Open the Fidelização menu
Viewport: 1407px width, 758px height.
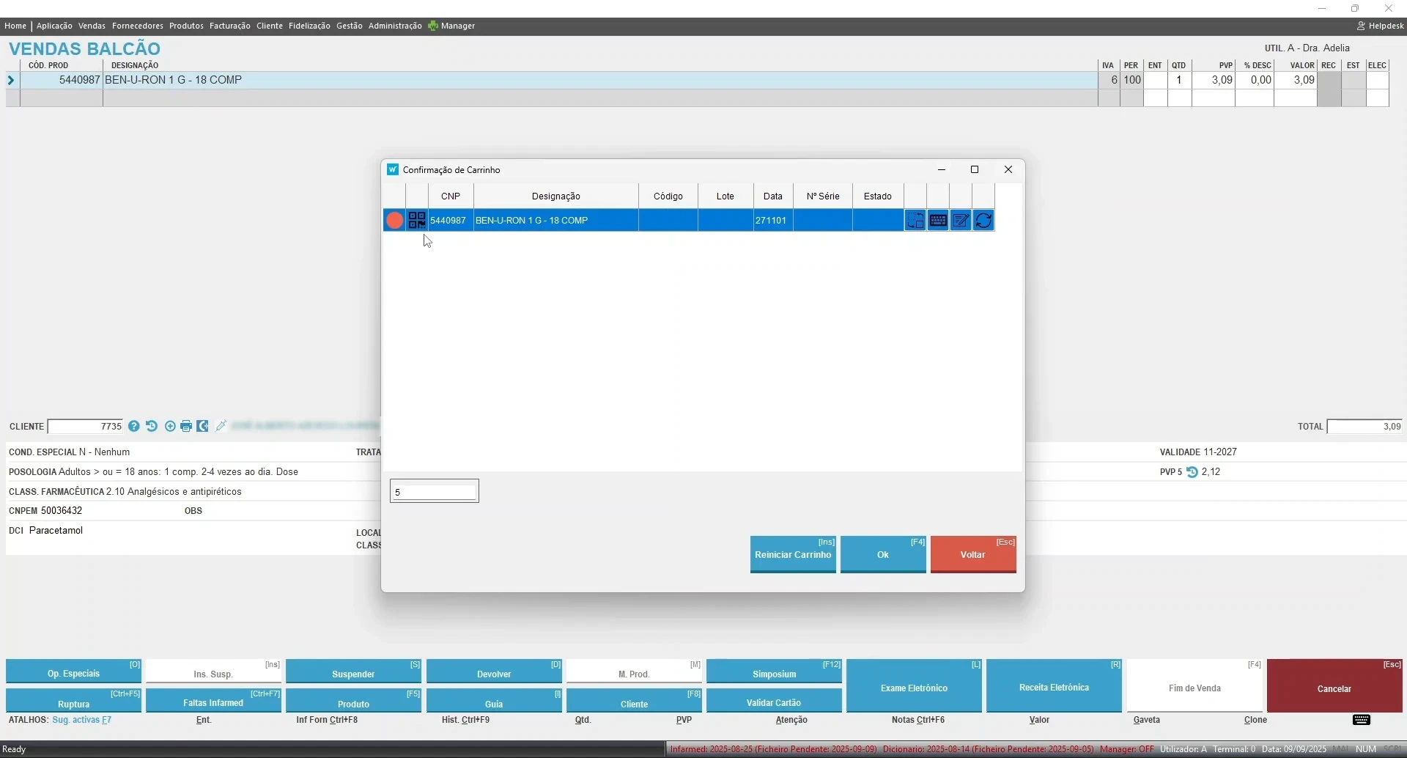309,26
